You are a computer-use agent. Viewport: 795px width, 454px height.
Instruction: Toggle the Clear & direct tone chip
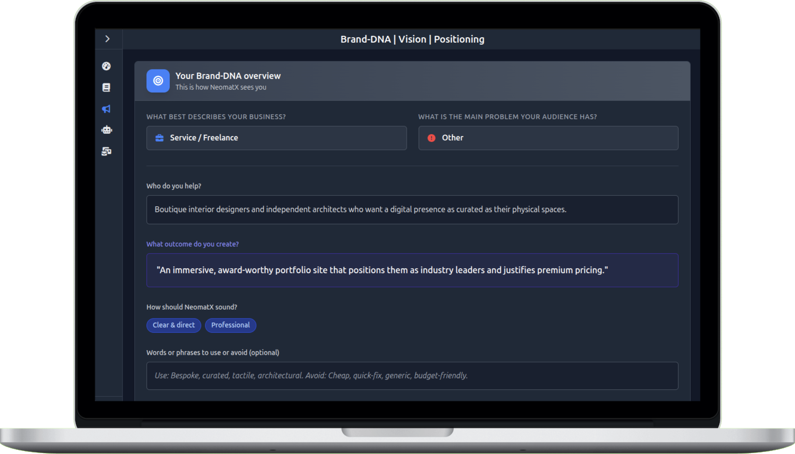click(x=174, y=325)
